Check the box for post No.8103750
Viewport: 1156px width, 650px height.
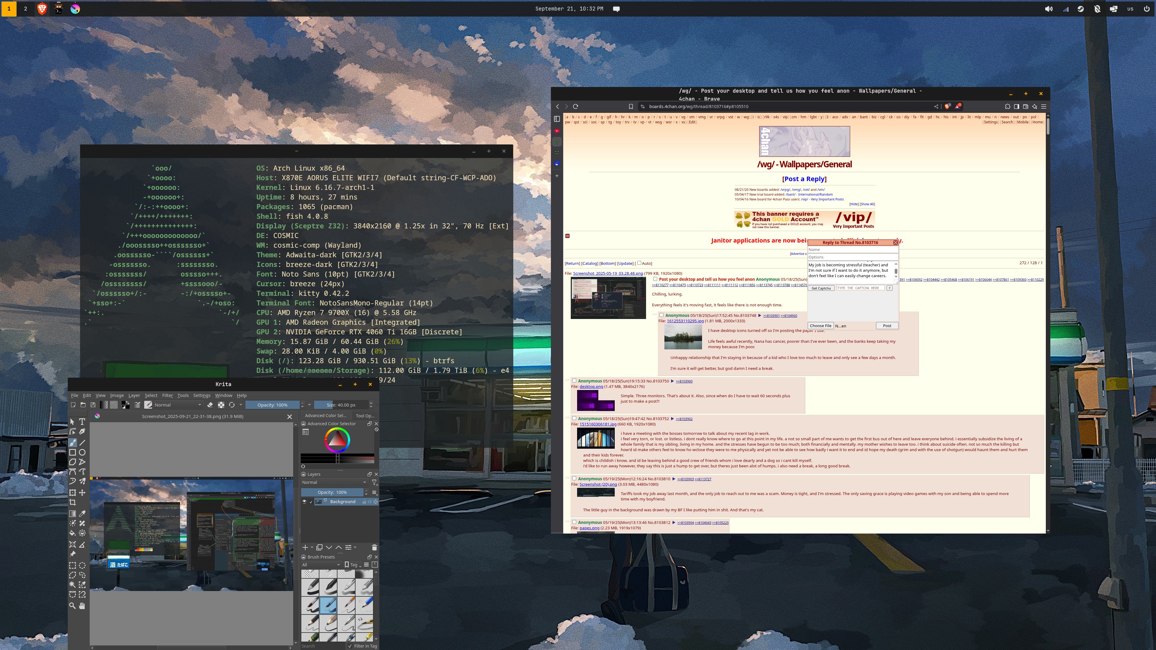(574, 380)
